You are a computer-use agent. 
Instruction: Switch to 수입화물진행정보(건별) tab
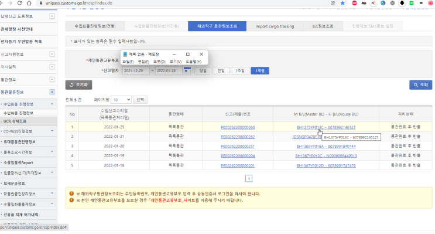coord(95,26)
